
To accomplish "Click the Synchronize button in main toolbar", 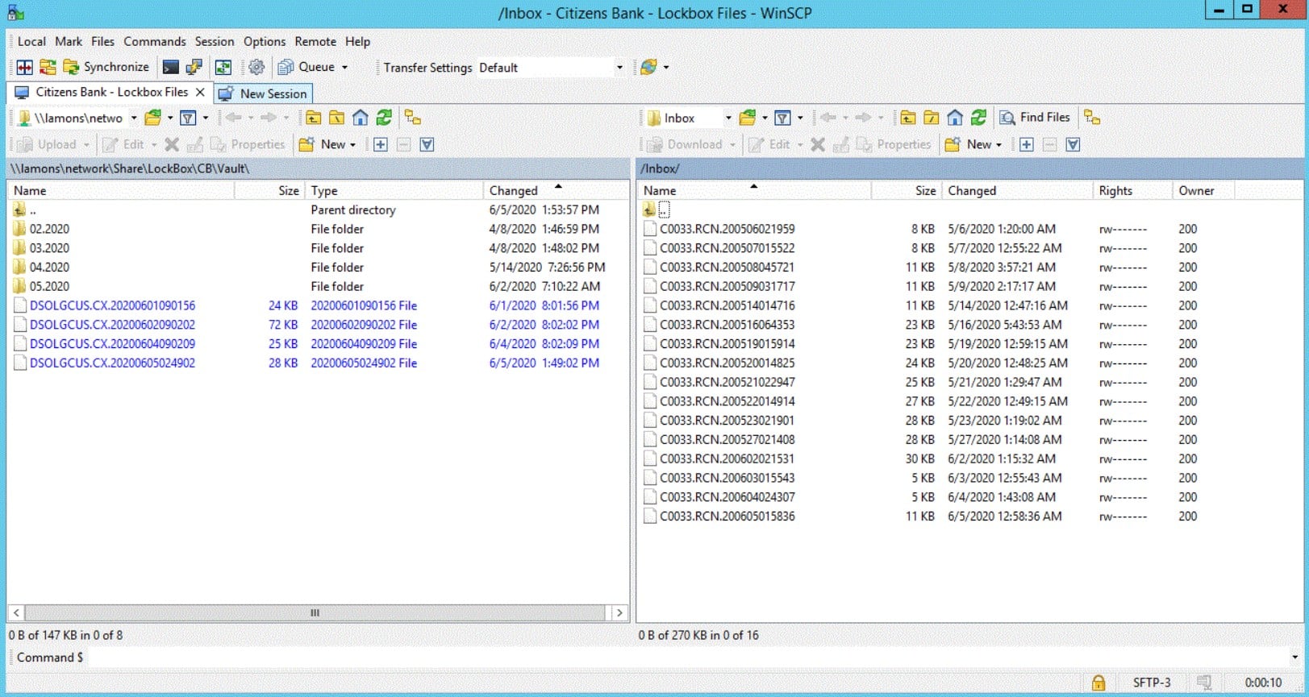I will coord(106,67).
